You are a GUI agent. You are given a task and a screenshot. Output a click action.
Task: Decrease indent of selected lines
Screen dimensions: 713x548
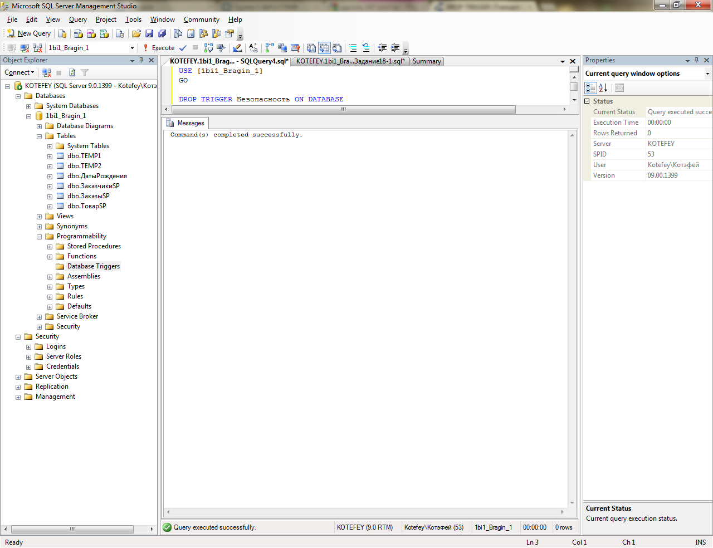pyautogui.click(x=382, y=48)
